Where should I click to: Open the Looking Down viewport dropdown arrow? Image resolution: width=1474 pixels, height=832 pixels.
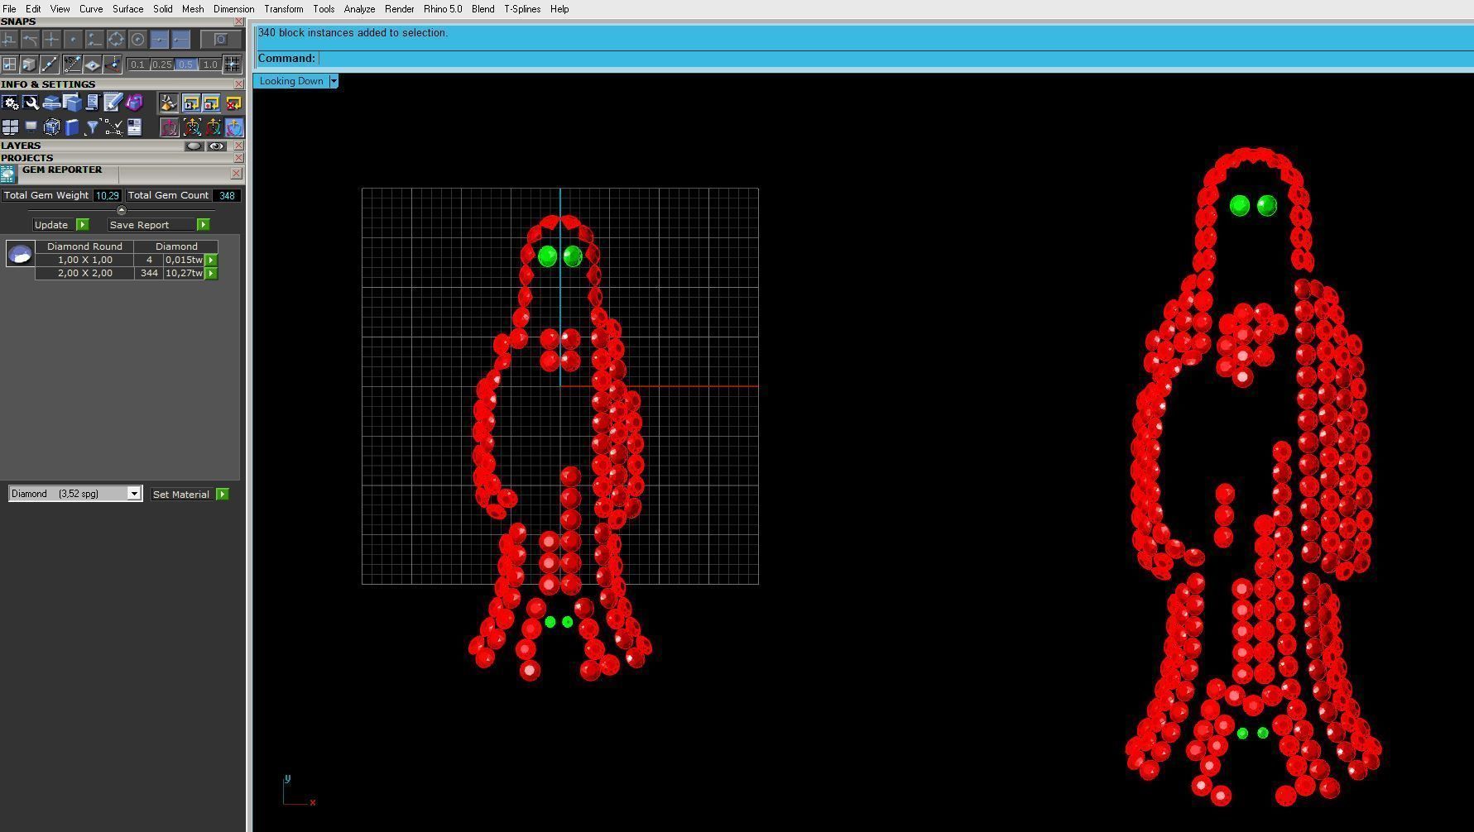[334, 81]
